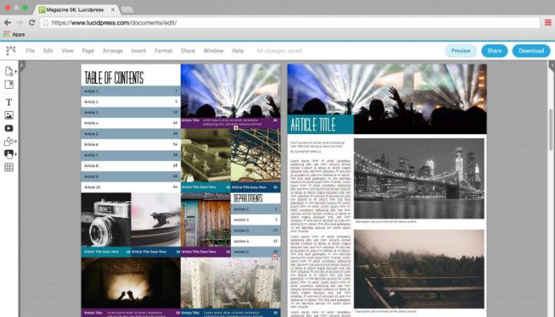The width and height of the screenshot is (555, 317).
Task: Select the interactive button tool
Action: pos(9,154)
